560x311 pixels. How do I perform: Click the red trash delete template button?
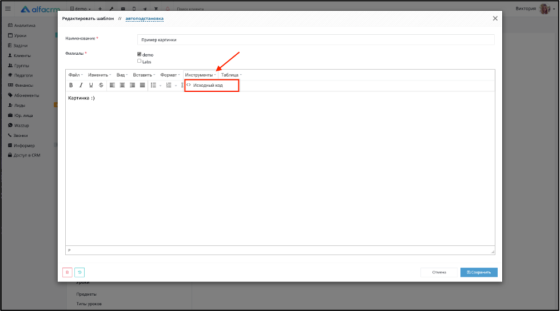click(x=67, y=272)
